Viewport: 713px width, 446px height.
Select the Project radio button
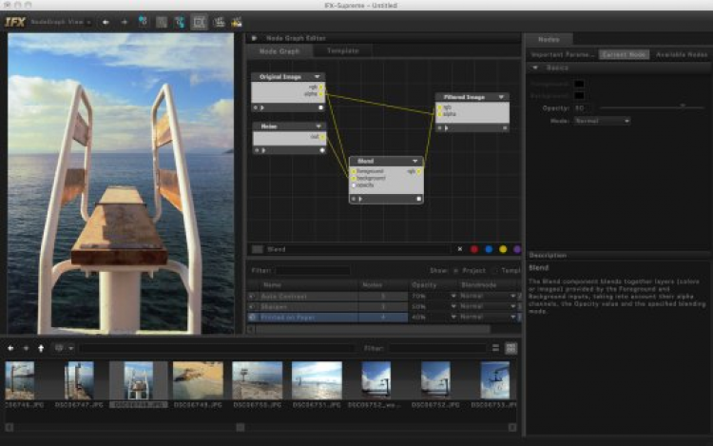pos(453,271)
